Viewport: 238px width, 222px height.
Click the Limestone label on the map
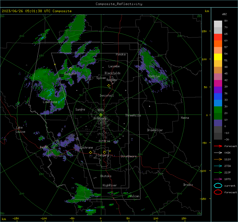tap(50, 102)
